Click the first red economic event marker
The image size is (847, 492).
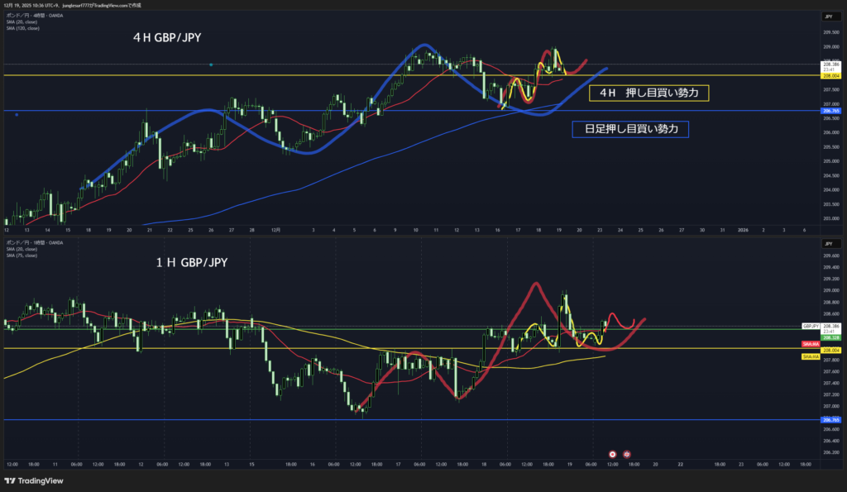point(613,454)
